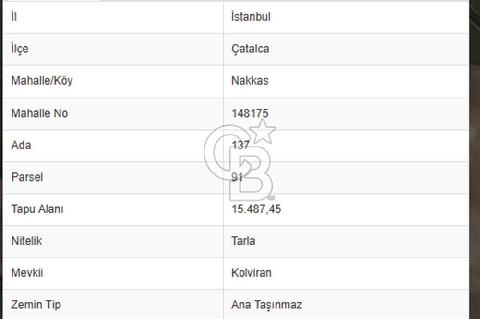480x319 pixels.
Task: Click the Ada value 137
Action: tap(240, 145)
